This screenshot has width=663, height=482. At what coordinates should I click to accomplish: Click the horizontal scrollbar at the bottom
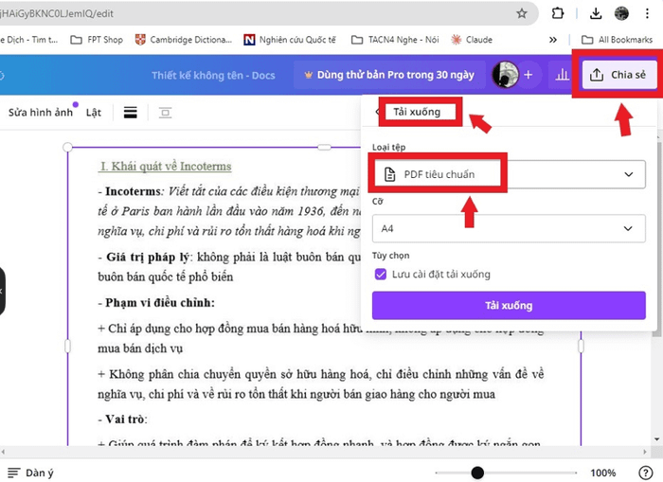(x=324, y=452)
